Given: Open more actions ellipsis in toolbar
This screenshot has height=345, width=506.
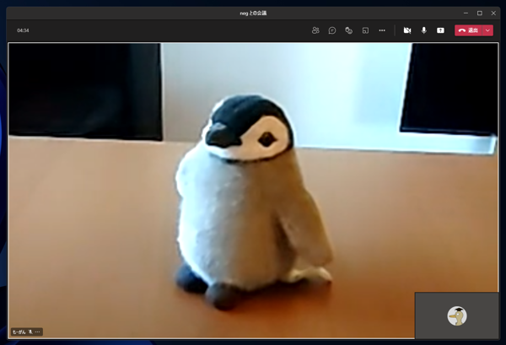Looking at the screenshot, I should click(382, 30).
